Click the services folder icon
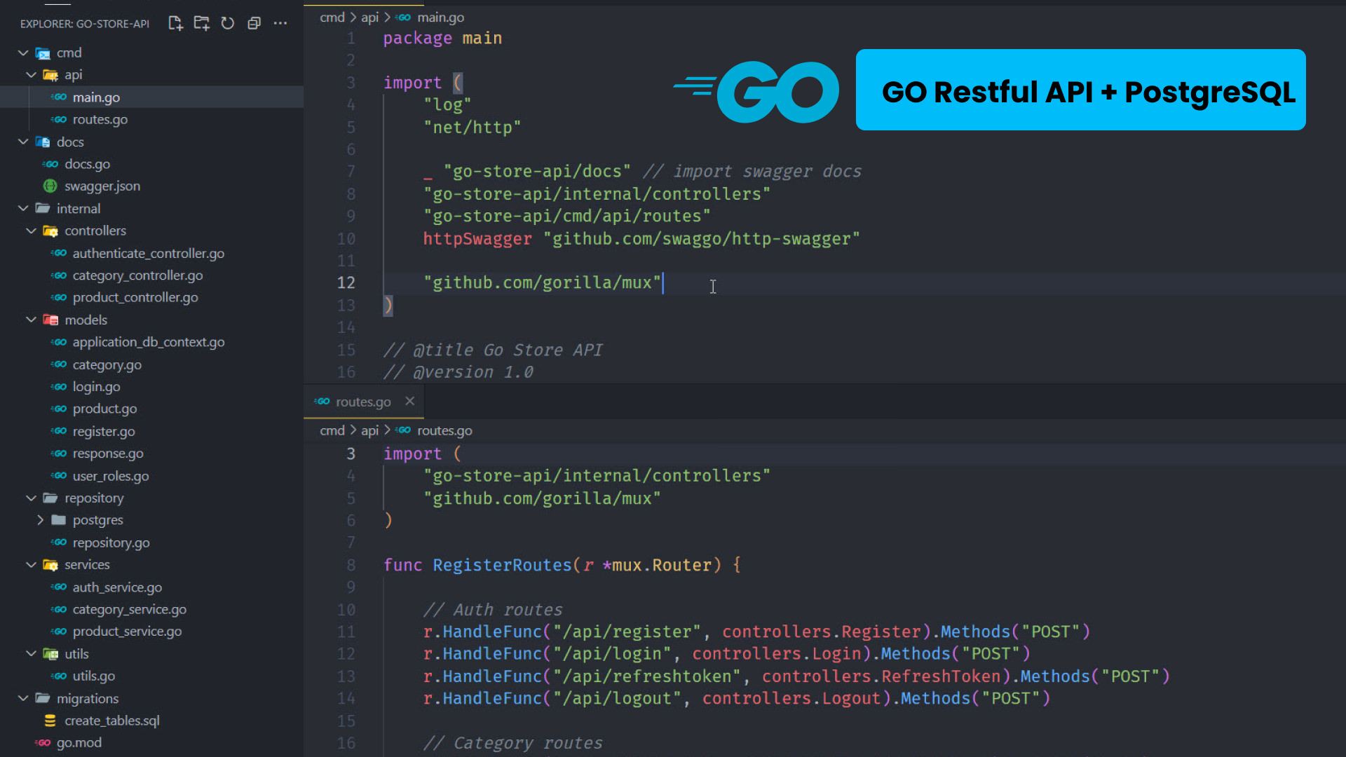 [50, 565]
